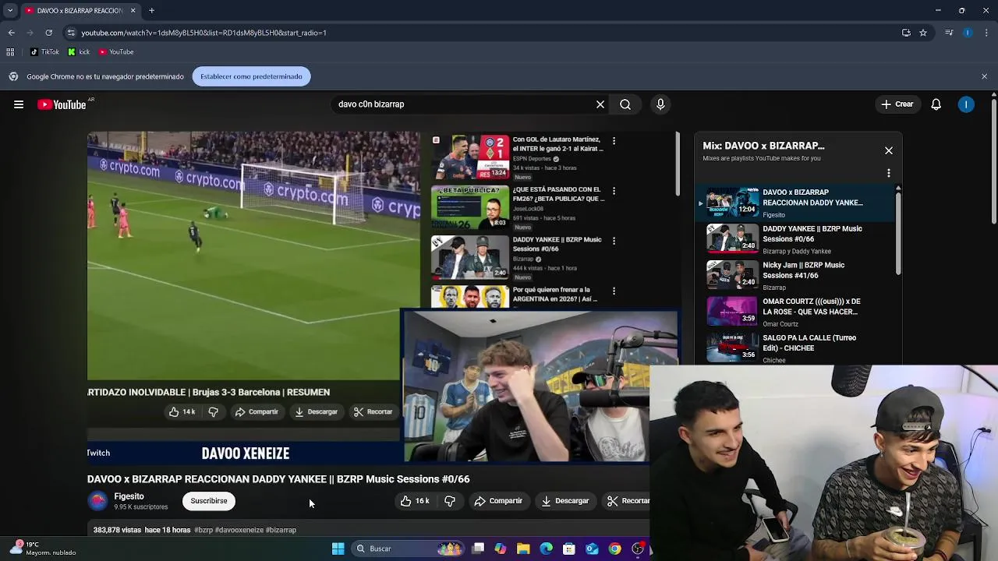Screen dimensions: 998x561
Task: Close the Mix playlist panel
Action: [889, 150]
